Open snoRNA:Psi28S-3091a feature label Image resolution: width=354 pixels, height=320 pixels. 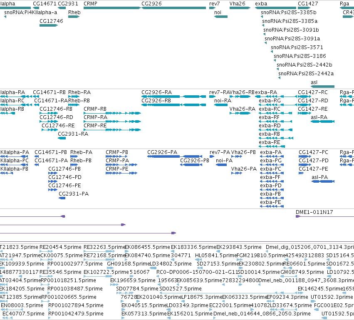pyautogui.click(x=292, y=39)
